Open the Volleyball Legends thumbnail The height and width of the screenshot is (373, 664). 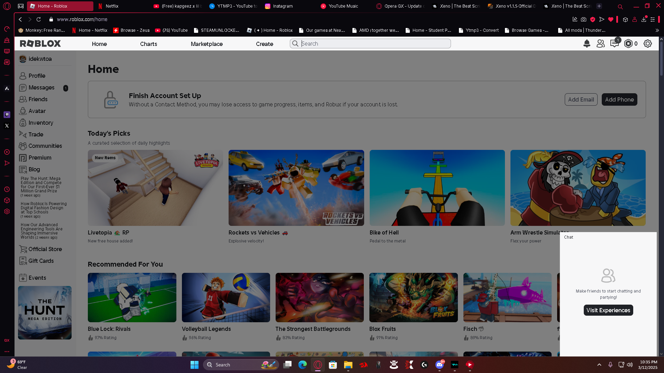226,297
